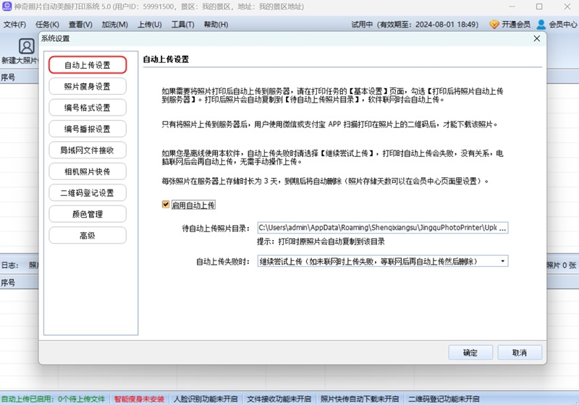Click the app logo in title bar
Image resolution: width=579 pixels, height=405 pixels.
7,6
